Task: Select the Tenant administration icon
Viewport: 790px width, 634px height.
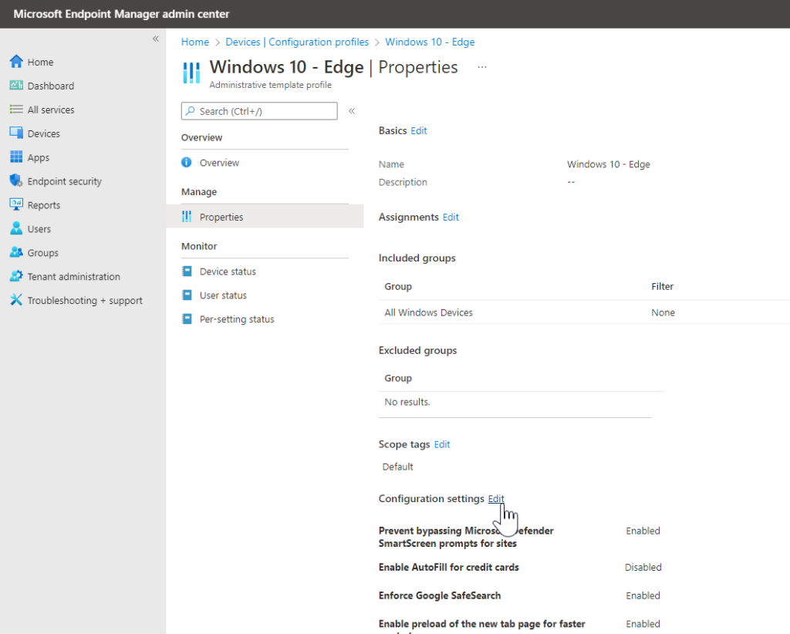Action: point(17,276)
